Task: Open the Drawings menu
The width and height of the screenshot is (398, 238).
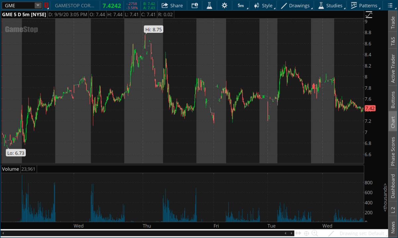Action: [296, 5]
